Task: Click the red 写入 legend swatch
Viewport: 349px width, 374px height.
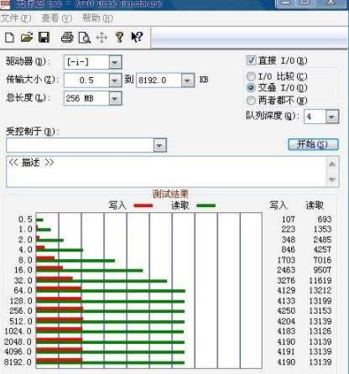Action: (143, 205)
